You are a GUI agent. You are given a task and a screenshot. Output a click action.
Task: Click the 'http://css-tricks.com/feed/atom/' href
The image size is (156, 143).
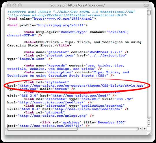[88, 109]
